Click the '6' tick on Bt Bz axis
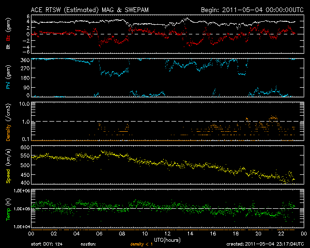This screenshot has width=310, height=248. coord(28,16)
